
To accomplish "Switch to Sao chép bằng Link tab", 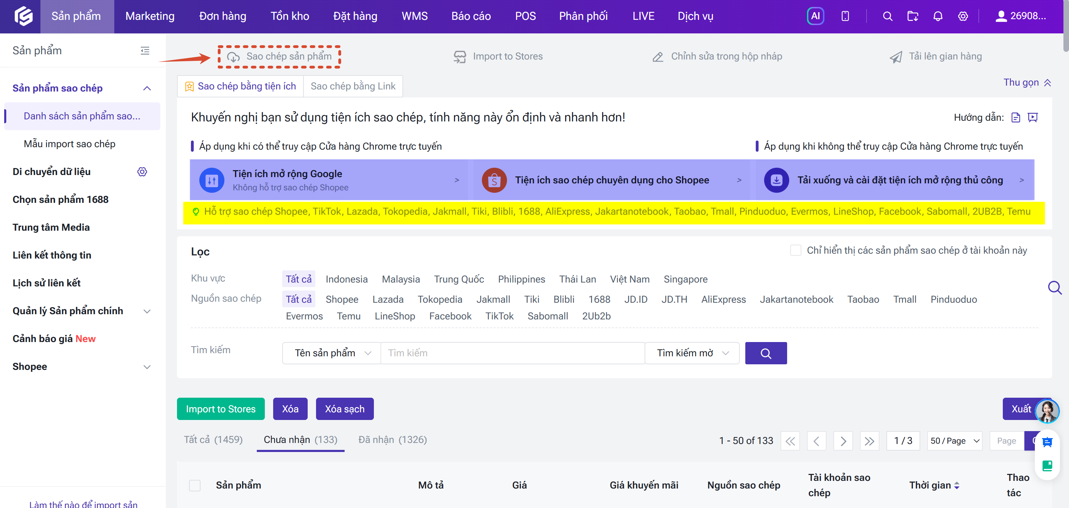I will click(x=353, y=86).
